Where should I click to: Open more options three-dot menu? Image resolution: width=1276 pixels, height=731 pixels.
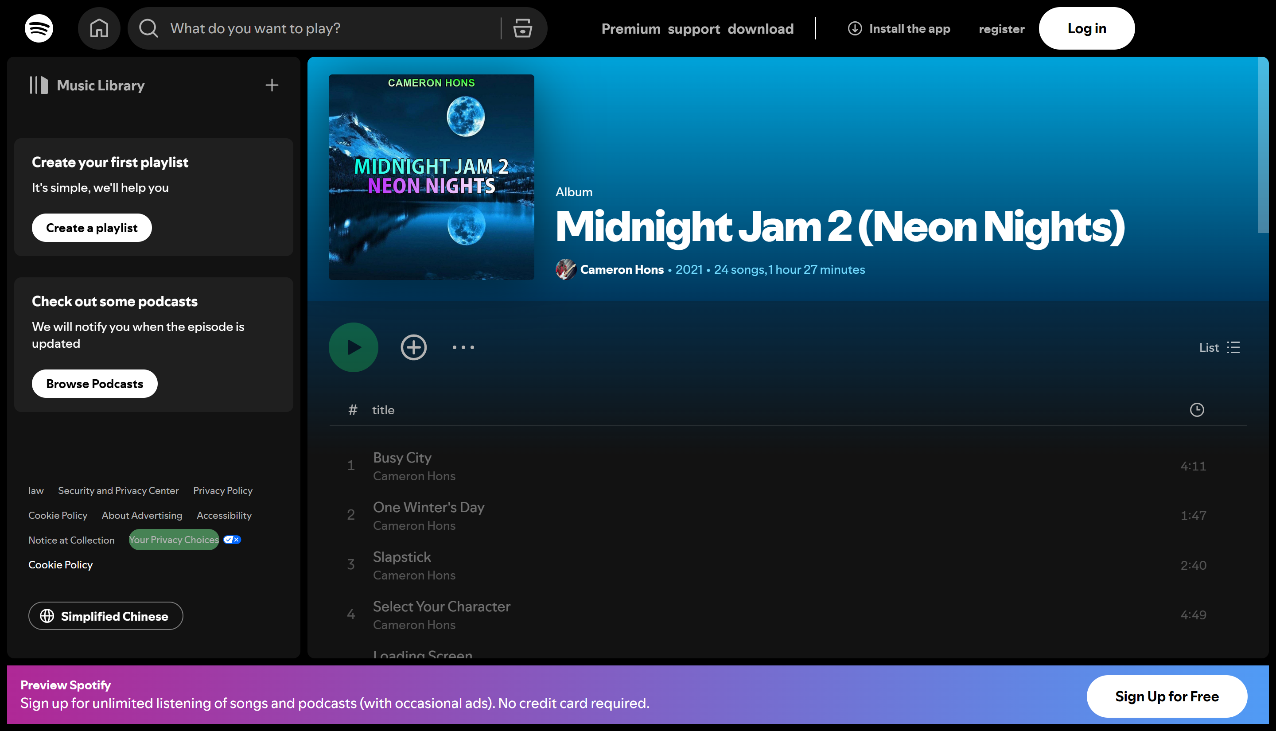point(463,347)
